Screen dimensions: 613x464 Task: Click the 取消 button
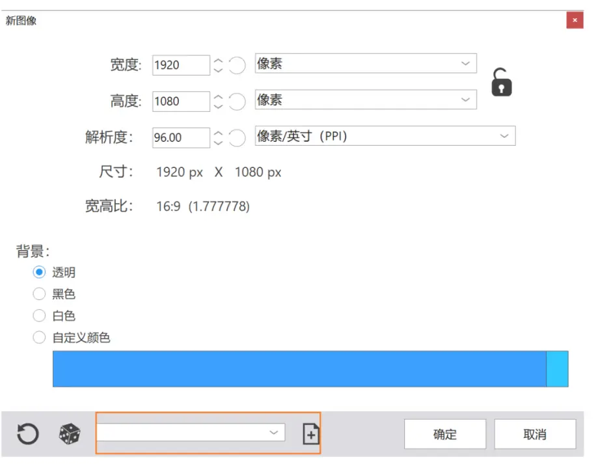[535, 434]
